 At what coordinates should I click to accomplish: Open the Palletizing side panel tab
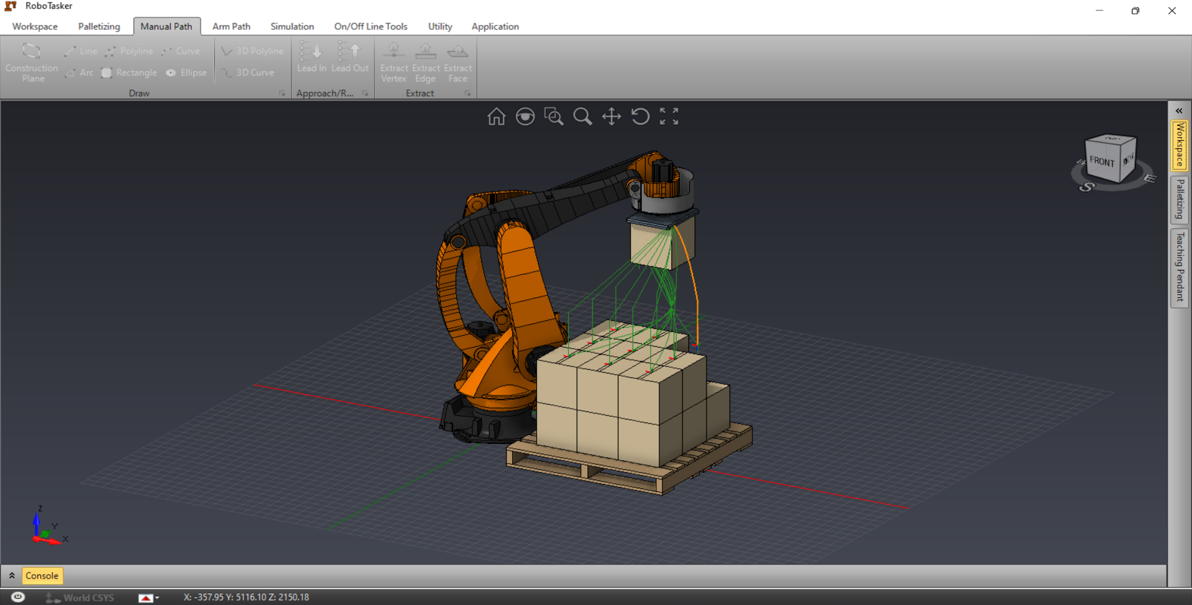click(1180, 199)
